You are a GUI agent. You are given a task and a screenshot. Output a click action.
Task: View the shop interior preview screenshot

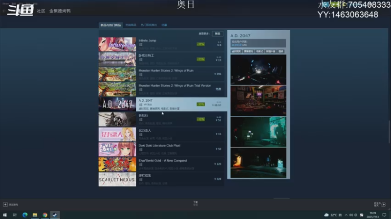pyautogui.click(x=259, y=101)
